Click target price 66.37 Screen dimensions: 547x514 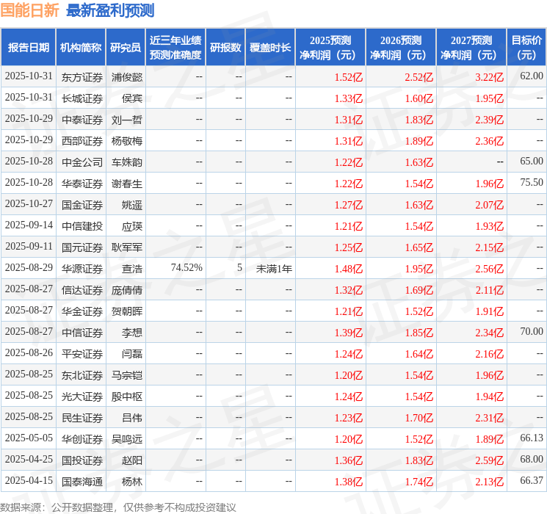(532, 480)
